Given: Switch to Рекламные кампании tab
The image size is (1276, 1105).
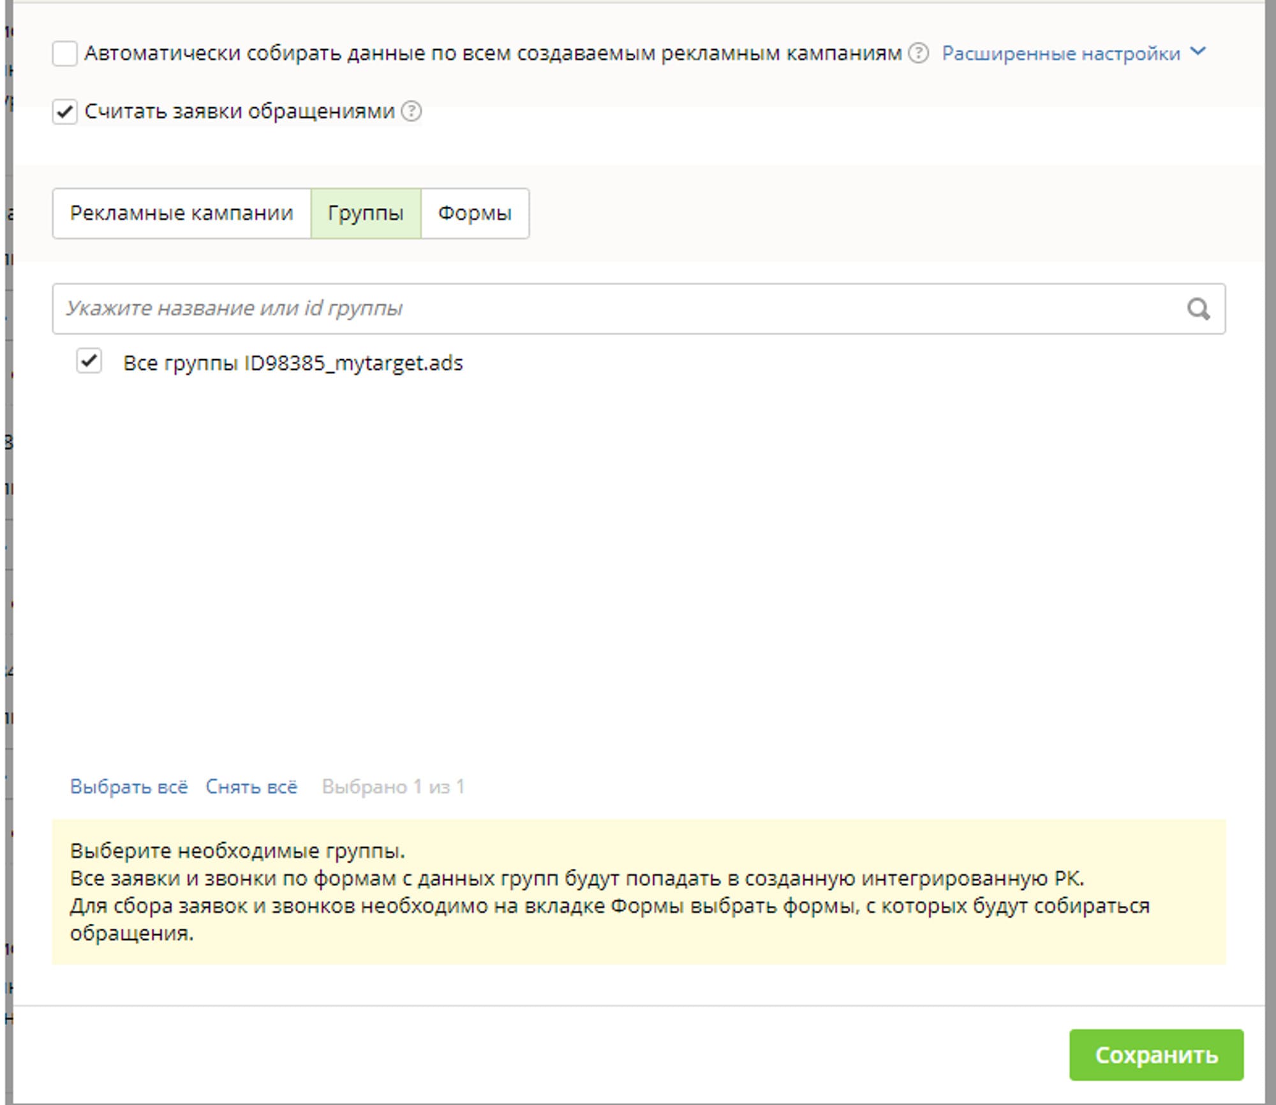Looking at the screenshot, I should pos(181,213).
